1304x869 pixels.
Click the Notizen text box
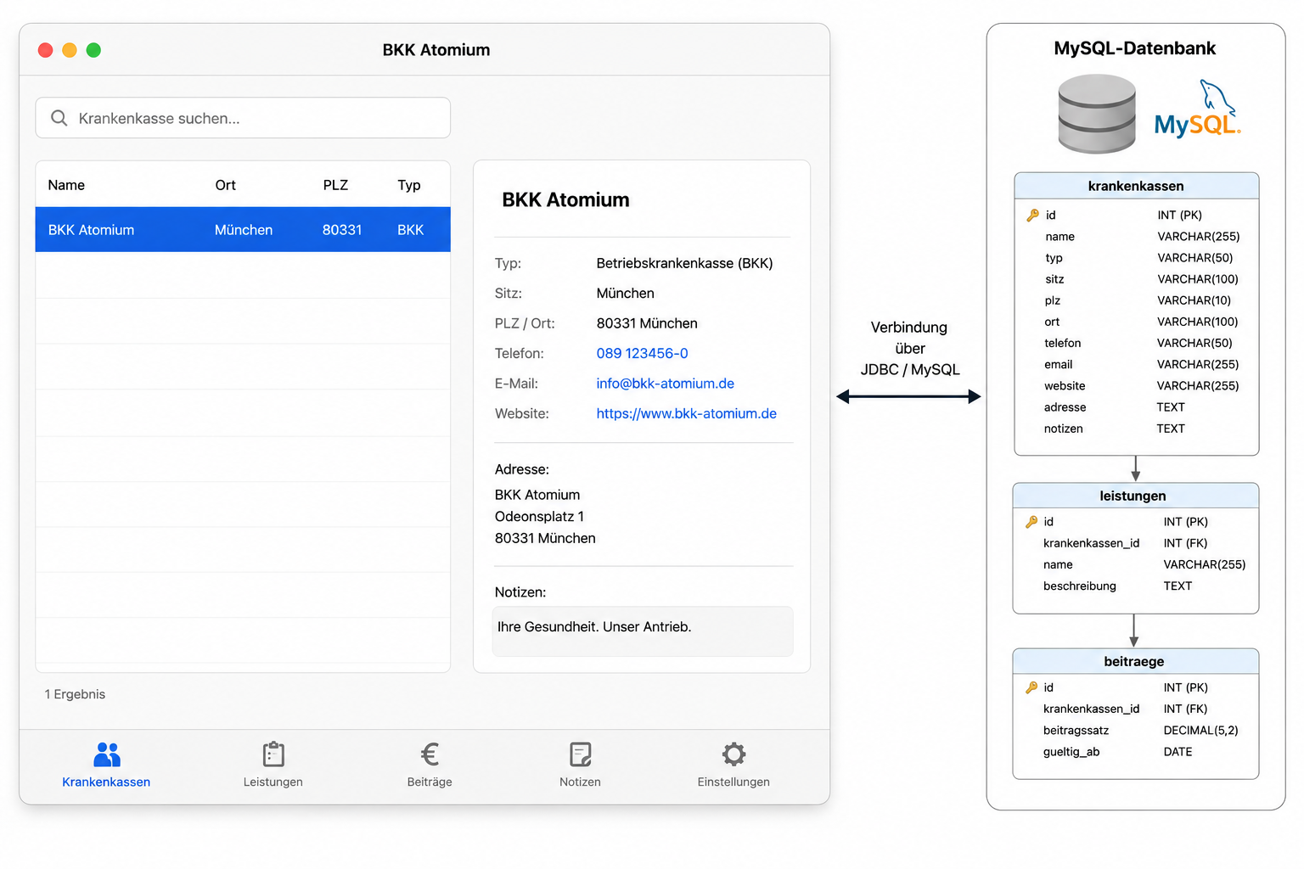pos(643,631)
